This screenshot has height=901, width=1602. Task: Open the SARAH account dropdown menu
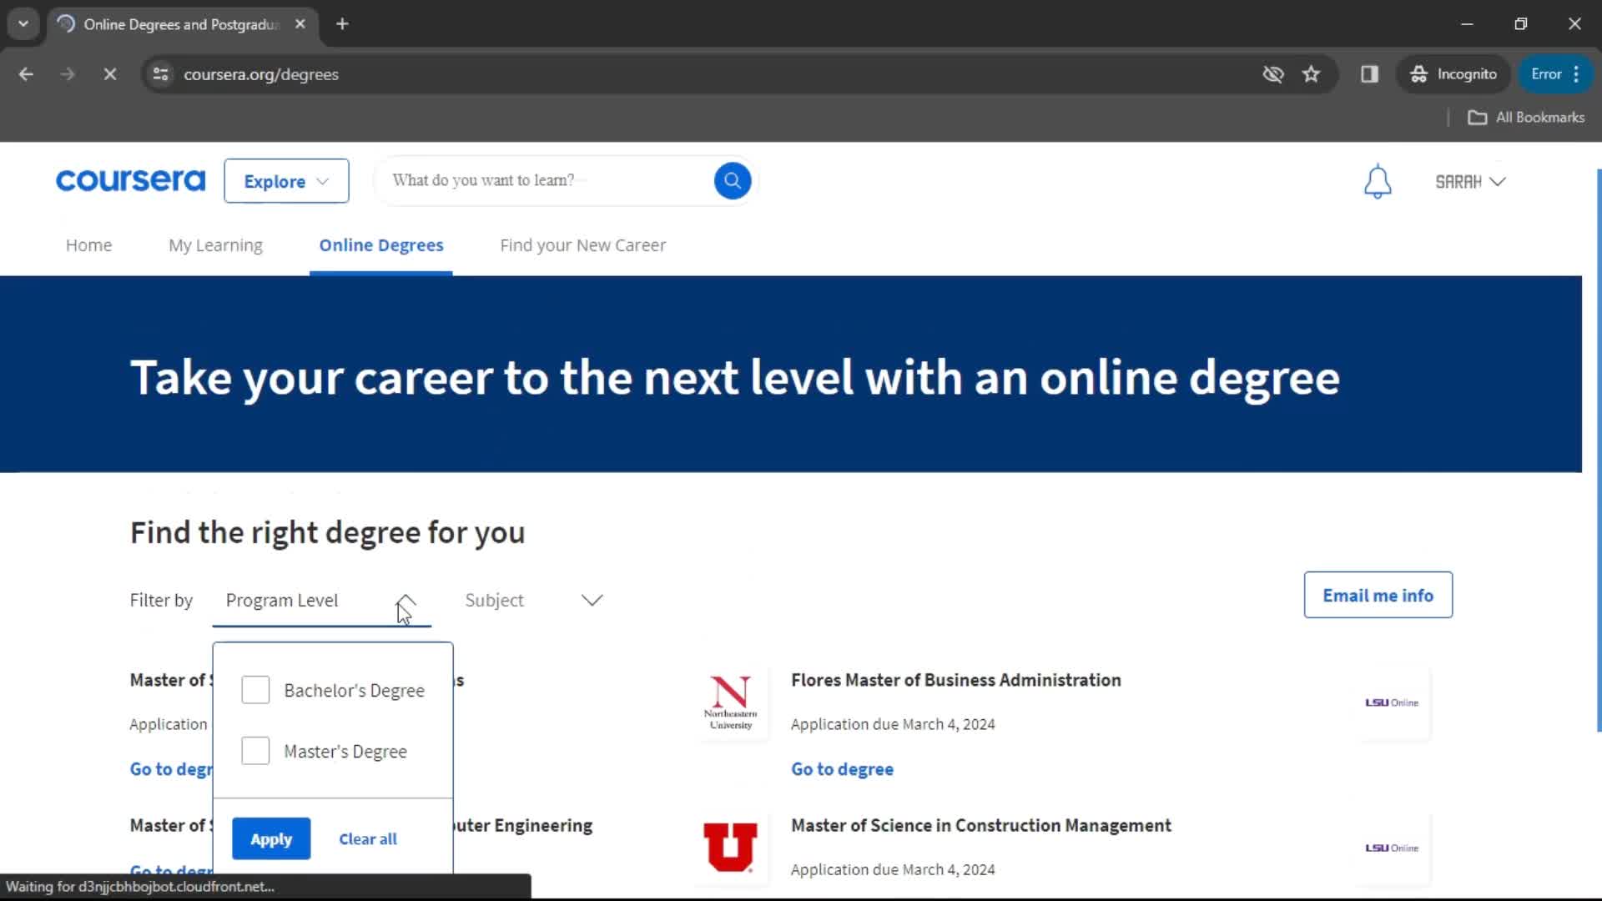(1470, 180)
